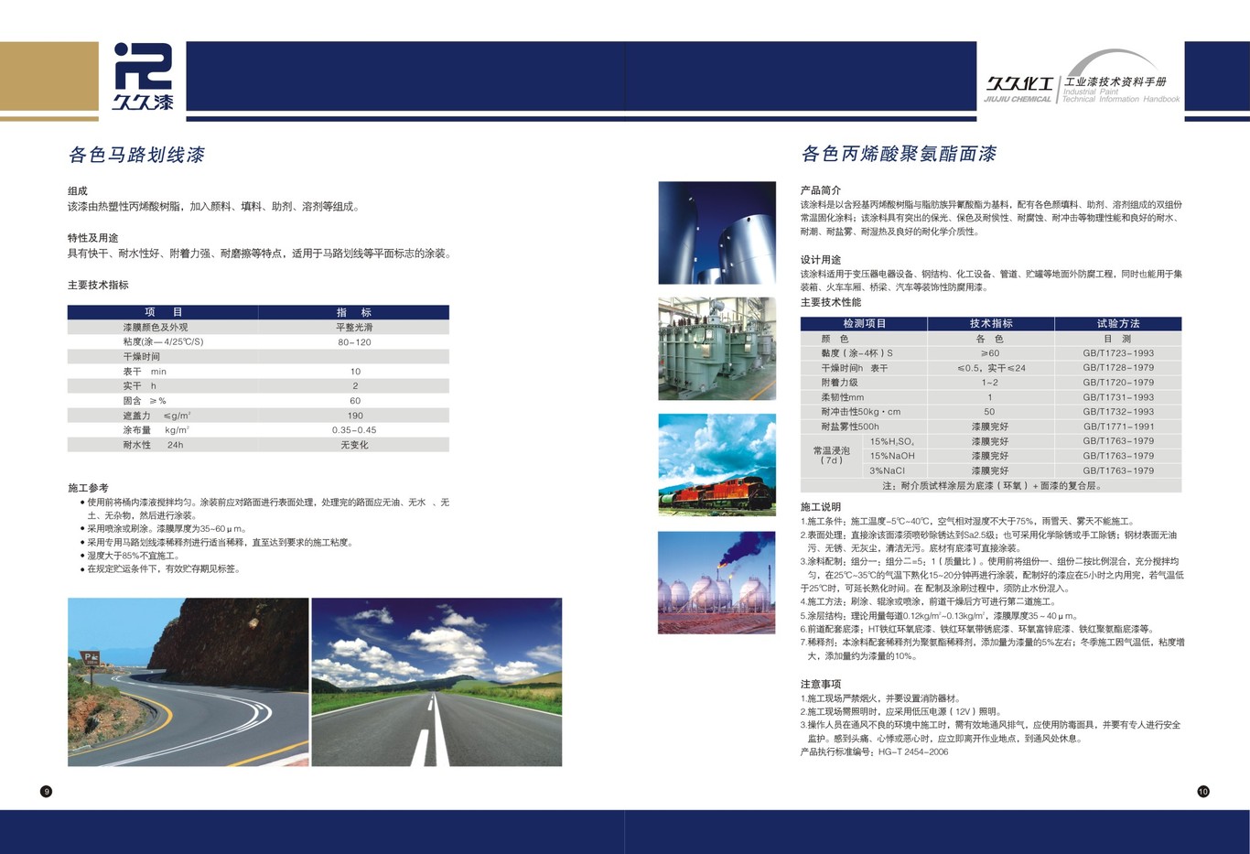Select the 工业漆技术资料手册 handbook title text

coord(1115,81)
